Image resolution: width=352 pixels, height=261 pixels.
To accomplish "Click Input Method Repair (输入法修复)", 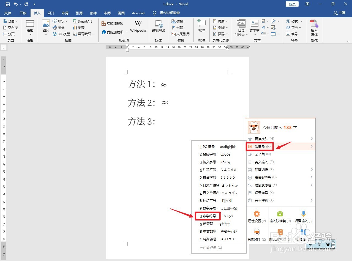I will click(x=280, y=217).
